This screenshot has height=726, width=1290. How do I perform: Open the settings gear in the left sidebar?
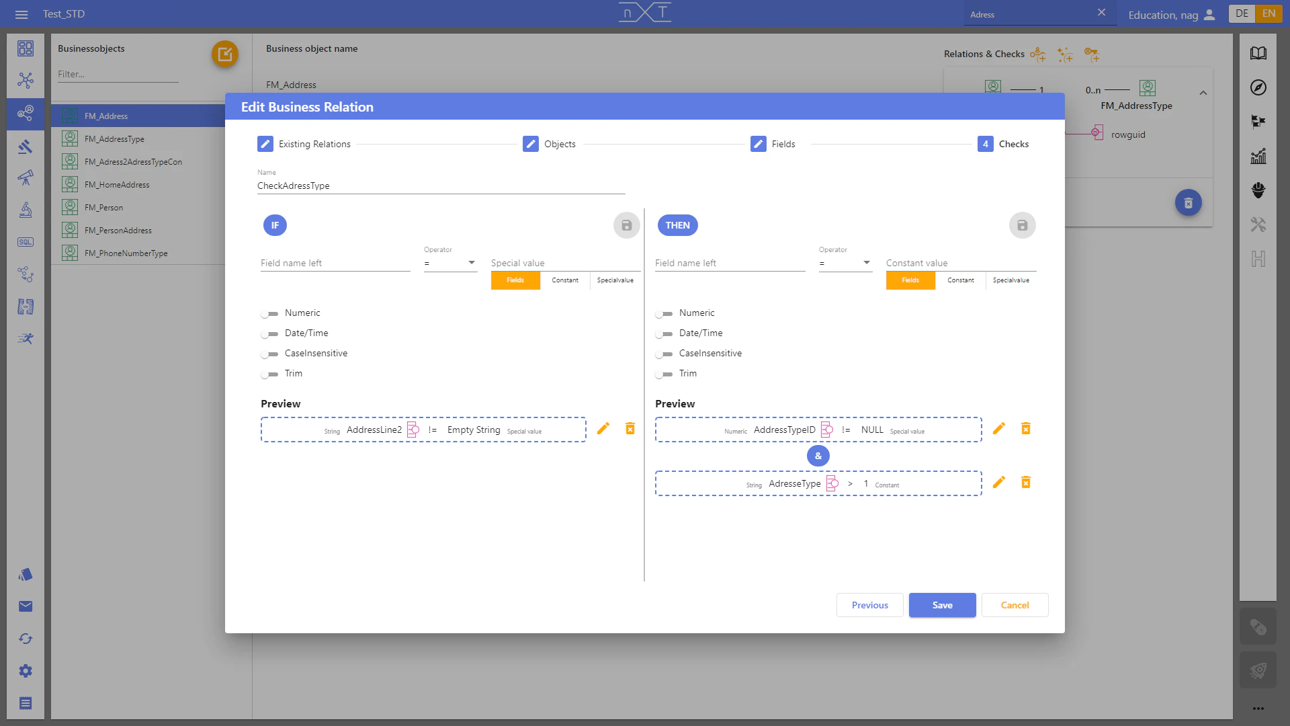[x=26, y=670]
